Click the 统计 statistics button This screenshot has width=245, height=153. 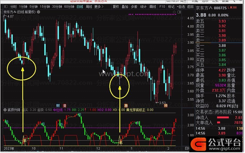pos(143,7)
